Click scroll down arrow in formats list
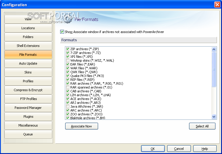This screenshot has height=154, width=222. [214, 117]
